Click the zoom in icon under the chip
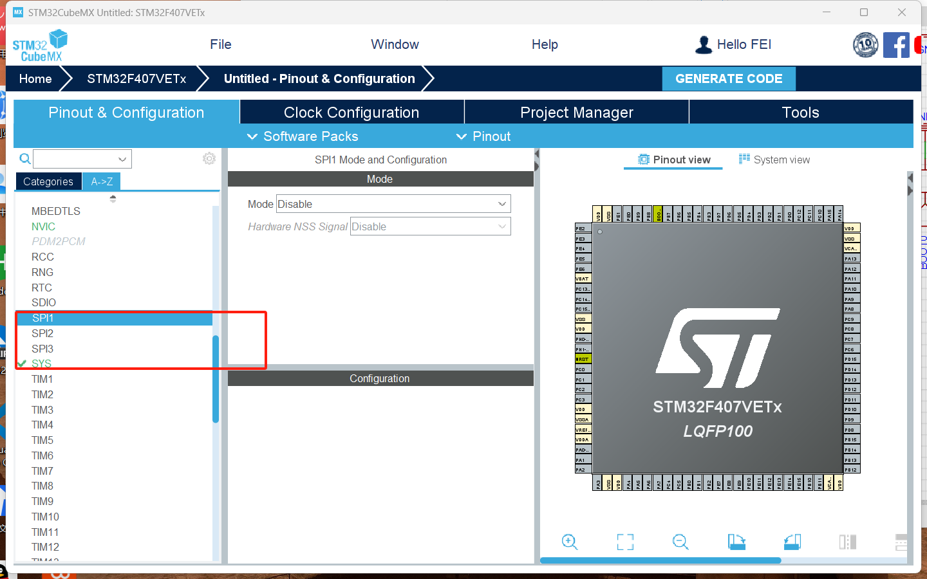927x579 pixels. (x=570, y=542)
